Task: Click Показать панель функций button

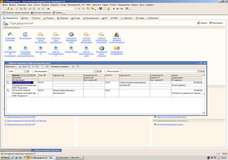Action: tap(16, 13)
